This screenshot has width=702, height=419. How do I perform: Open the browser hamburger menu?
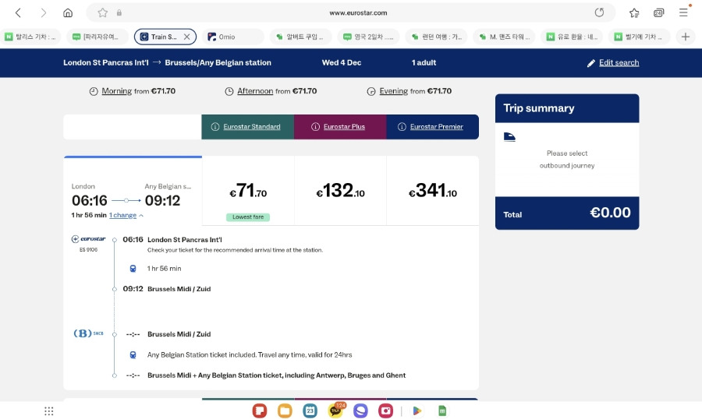tap(683, 12)
